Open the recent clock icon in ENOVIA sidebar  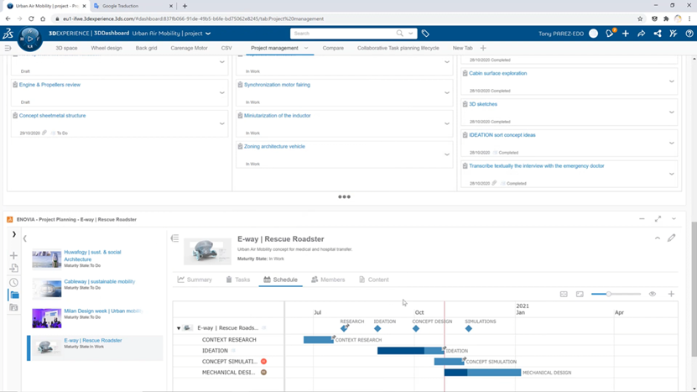pyautogui.click(x=13, y=282)
